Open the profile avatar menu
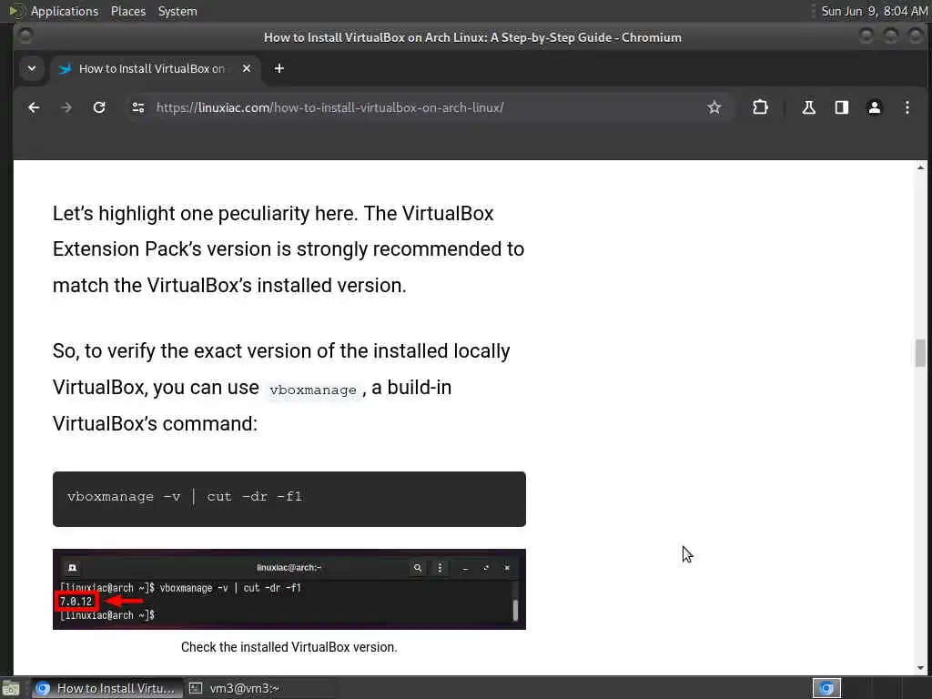932x699 pixels. [875, 107]
